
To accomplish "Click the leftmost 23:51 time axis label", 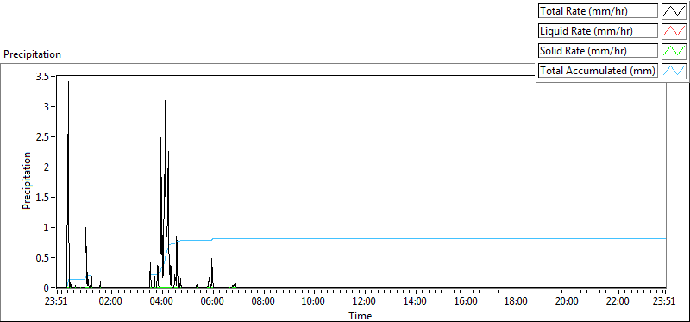I will pos(57,301).
